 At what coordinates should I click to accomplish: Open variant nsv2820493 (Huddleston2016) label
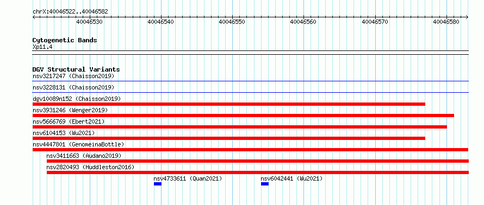click(90, 167)
